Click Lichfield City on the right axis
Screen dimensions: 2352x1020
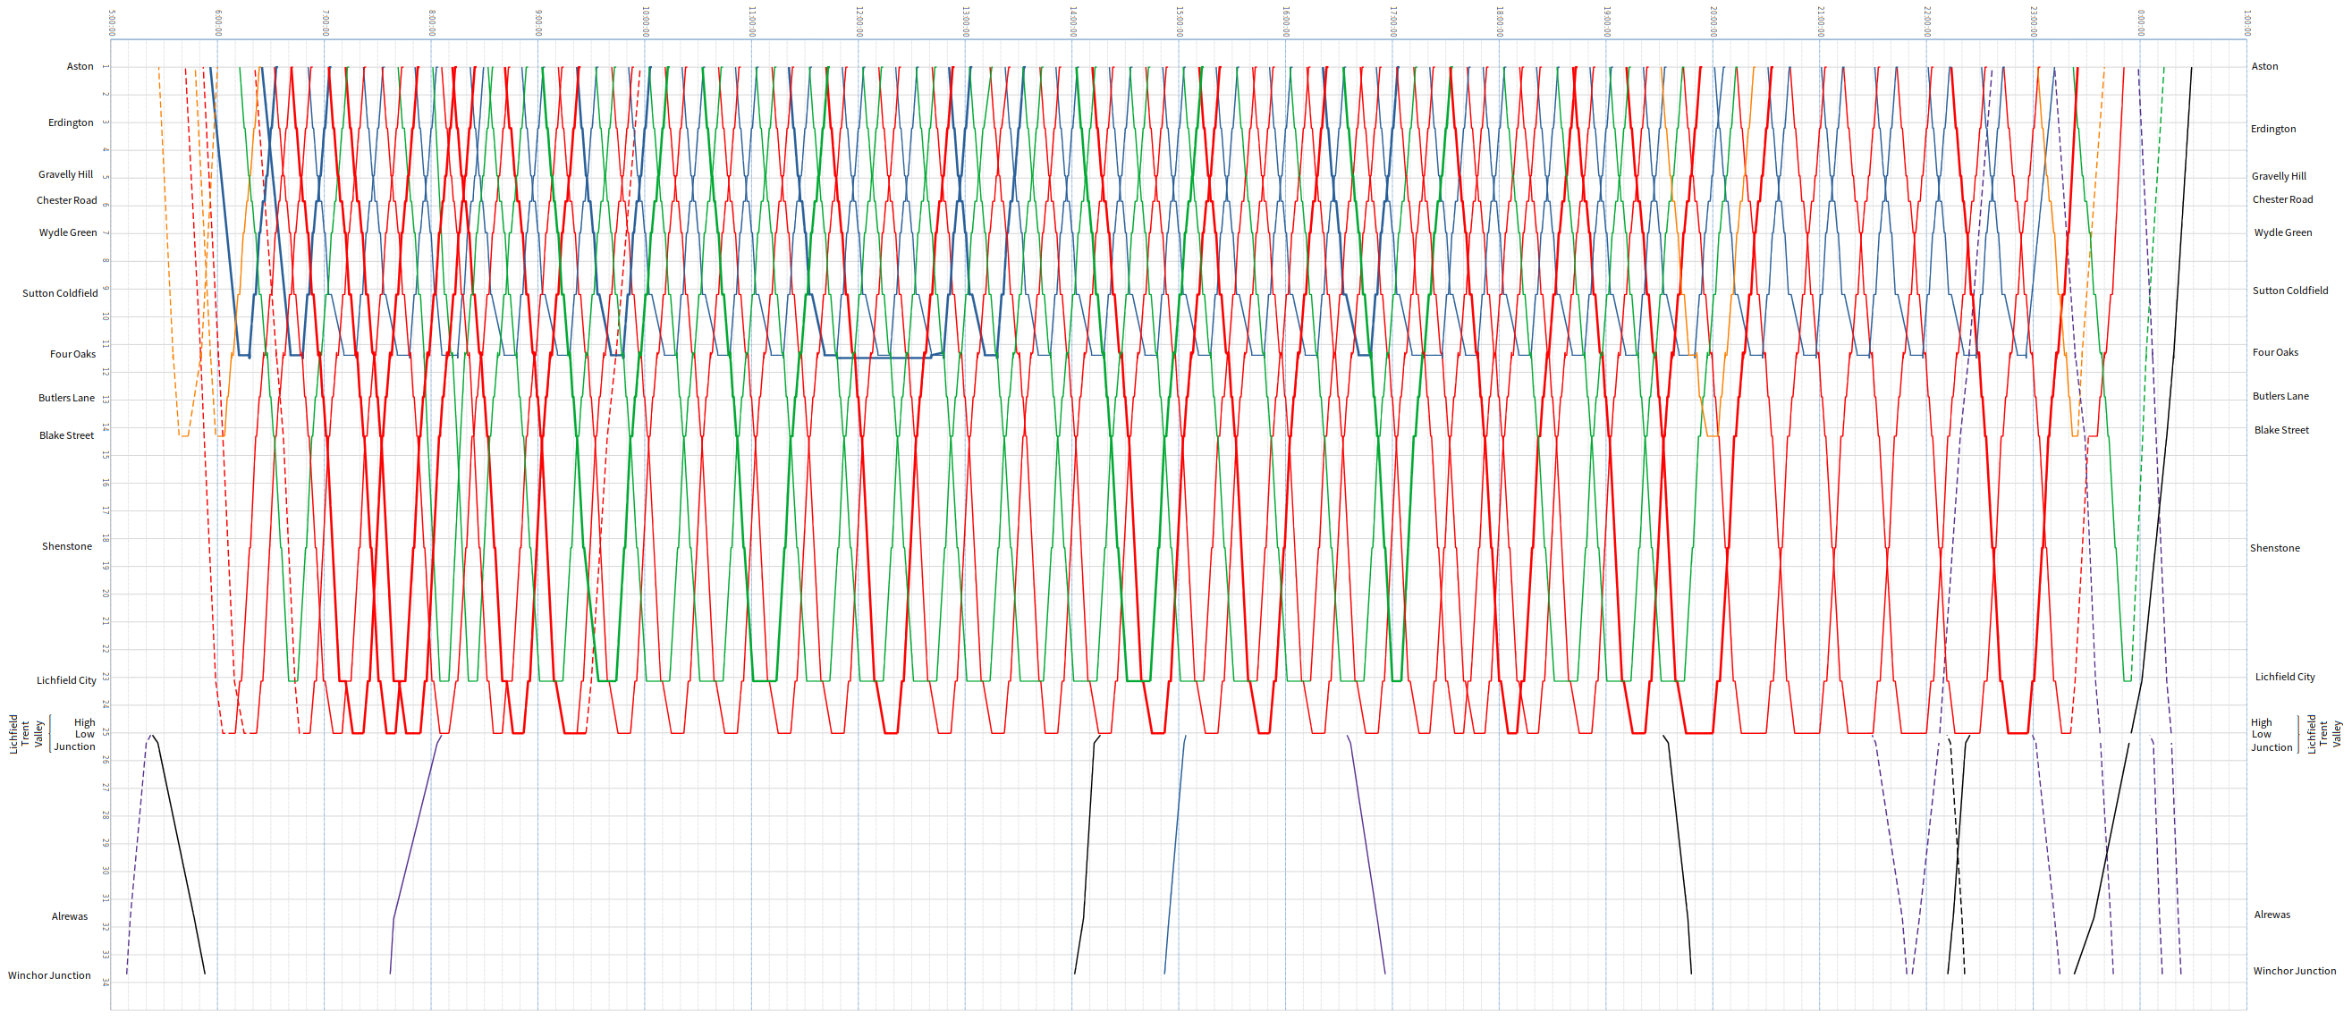(2284, 677)
